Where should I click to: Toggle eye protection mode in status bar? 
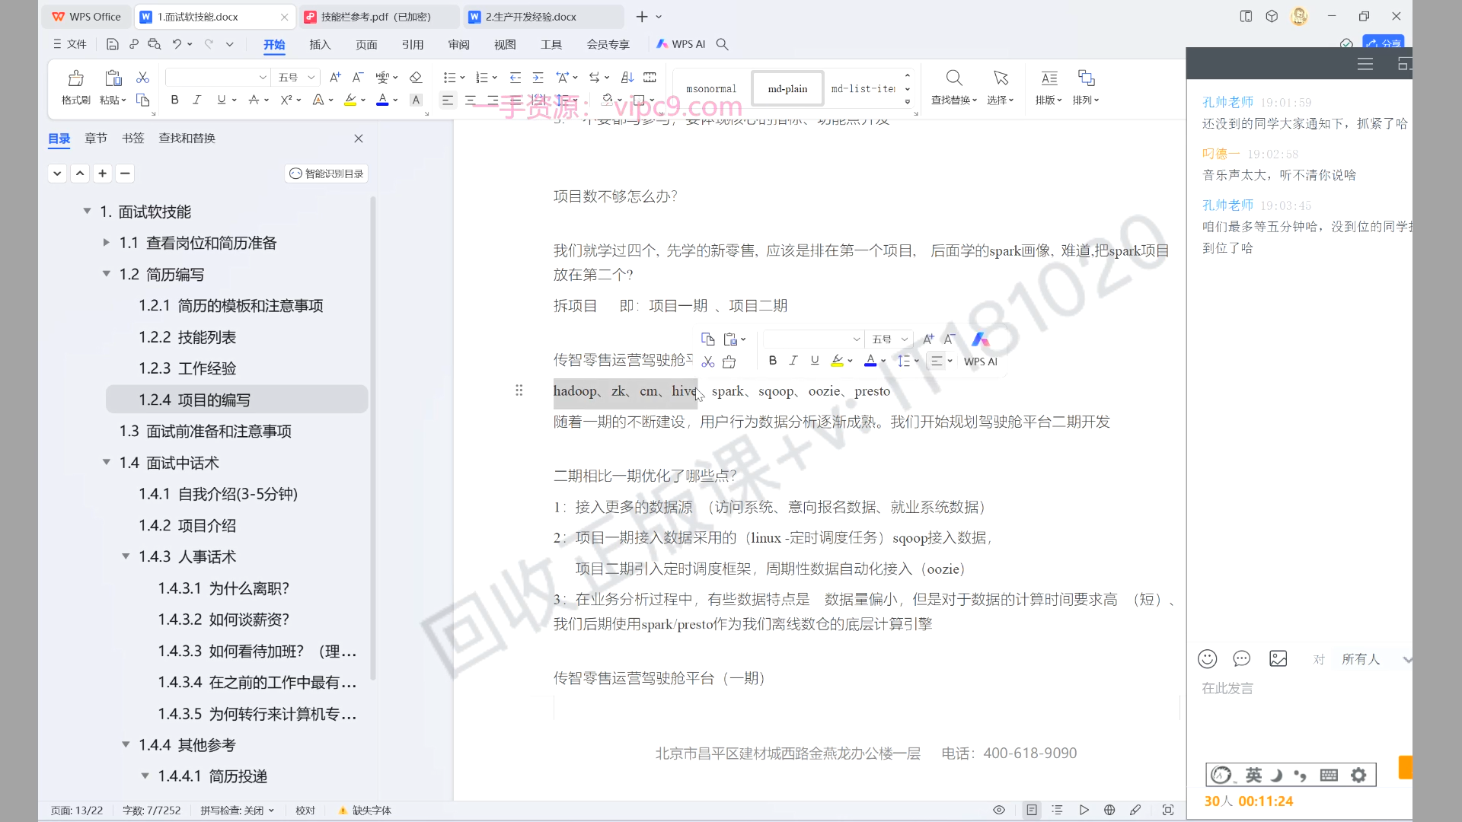click(x=999, y=810)
